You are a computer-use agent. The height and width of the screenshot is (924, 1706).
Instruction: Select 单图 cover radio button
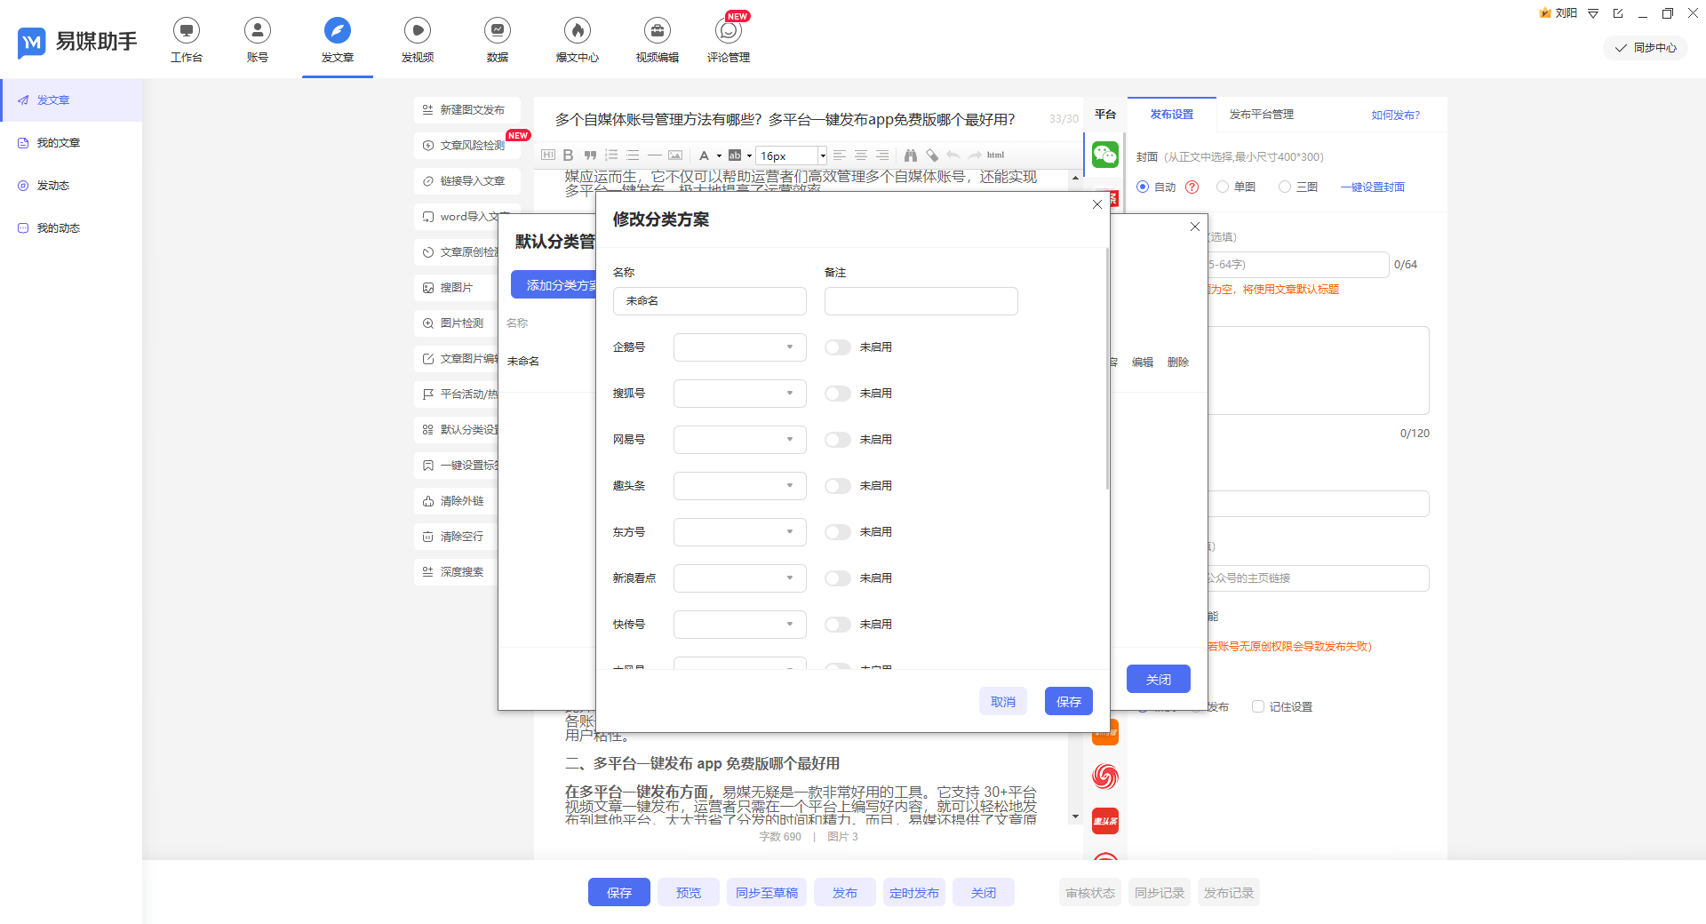pos(1223,187)
